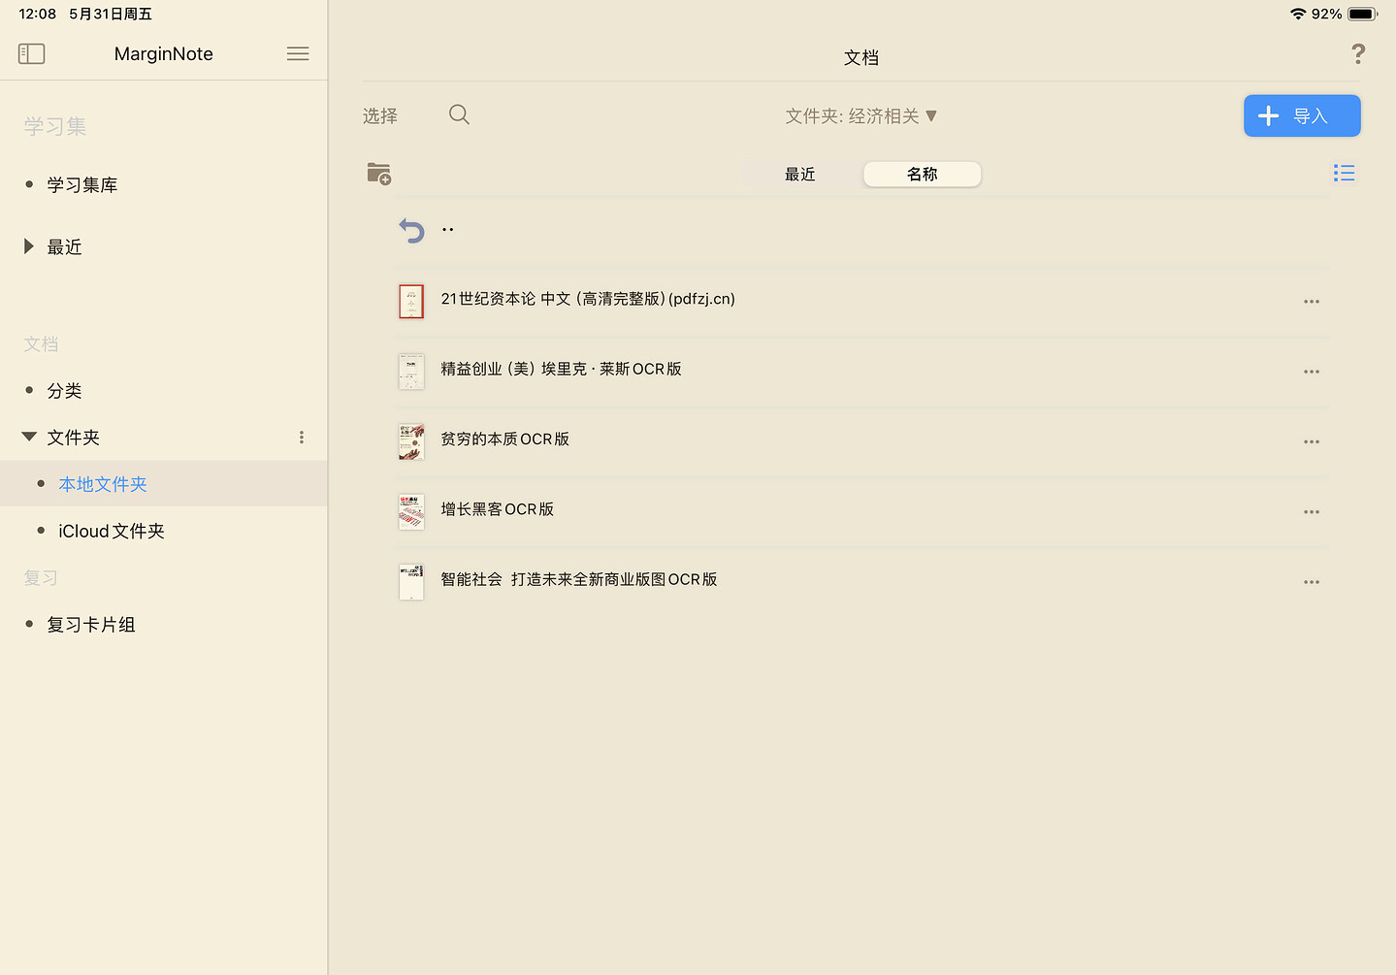
Task: Sort documents by 名称
Action: [x=923, y=175]
